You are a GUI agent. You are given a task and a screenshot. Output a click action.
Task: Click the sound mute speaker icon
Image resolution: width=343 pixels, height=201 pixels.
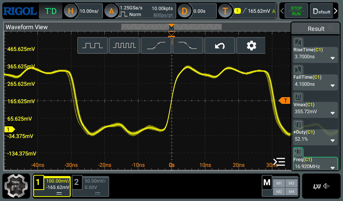[x=326, y=186]
